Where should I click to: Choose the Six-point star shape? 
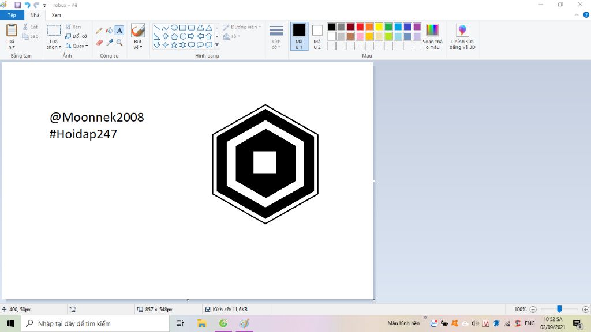pyautogui.click(x=183, y=45)
